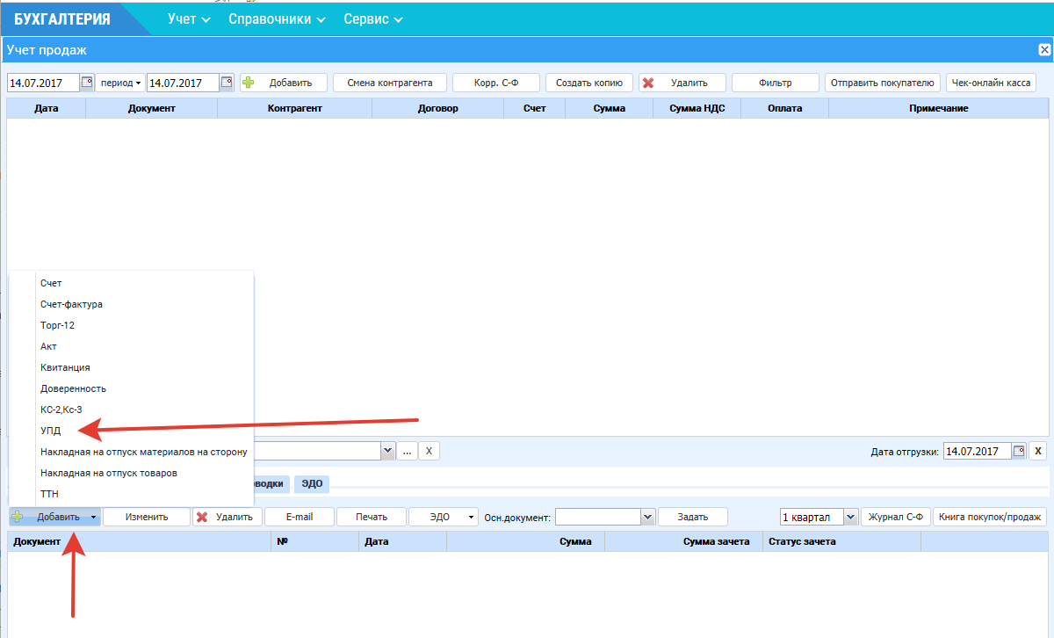Open calendar picker for end date
This screenshot has width=1054, height=638.
[x=227, y=83]
